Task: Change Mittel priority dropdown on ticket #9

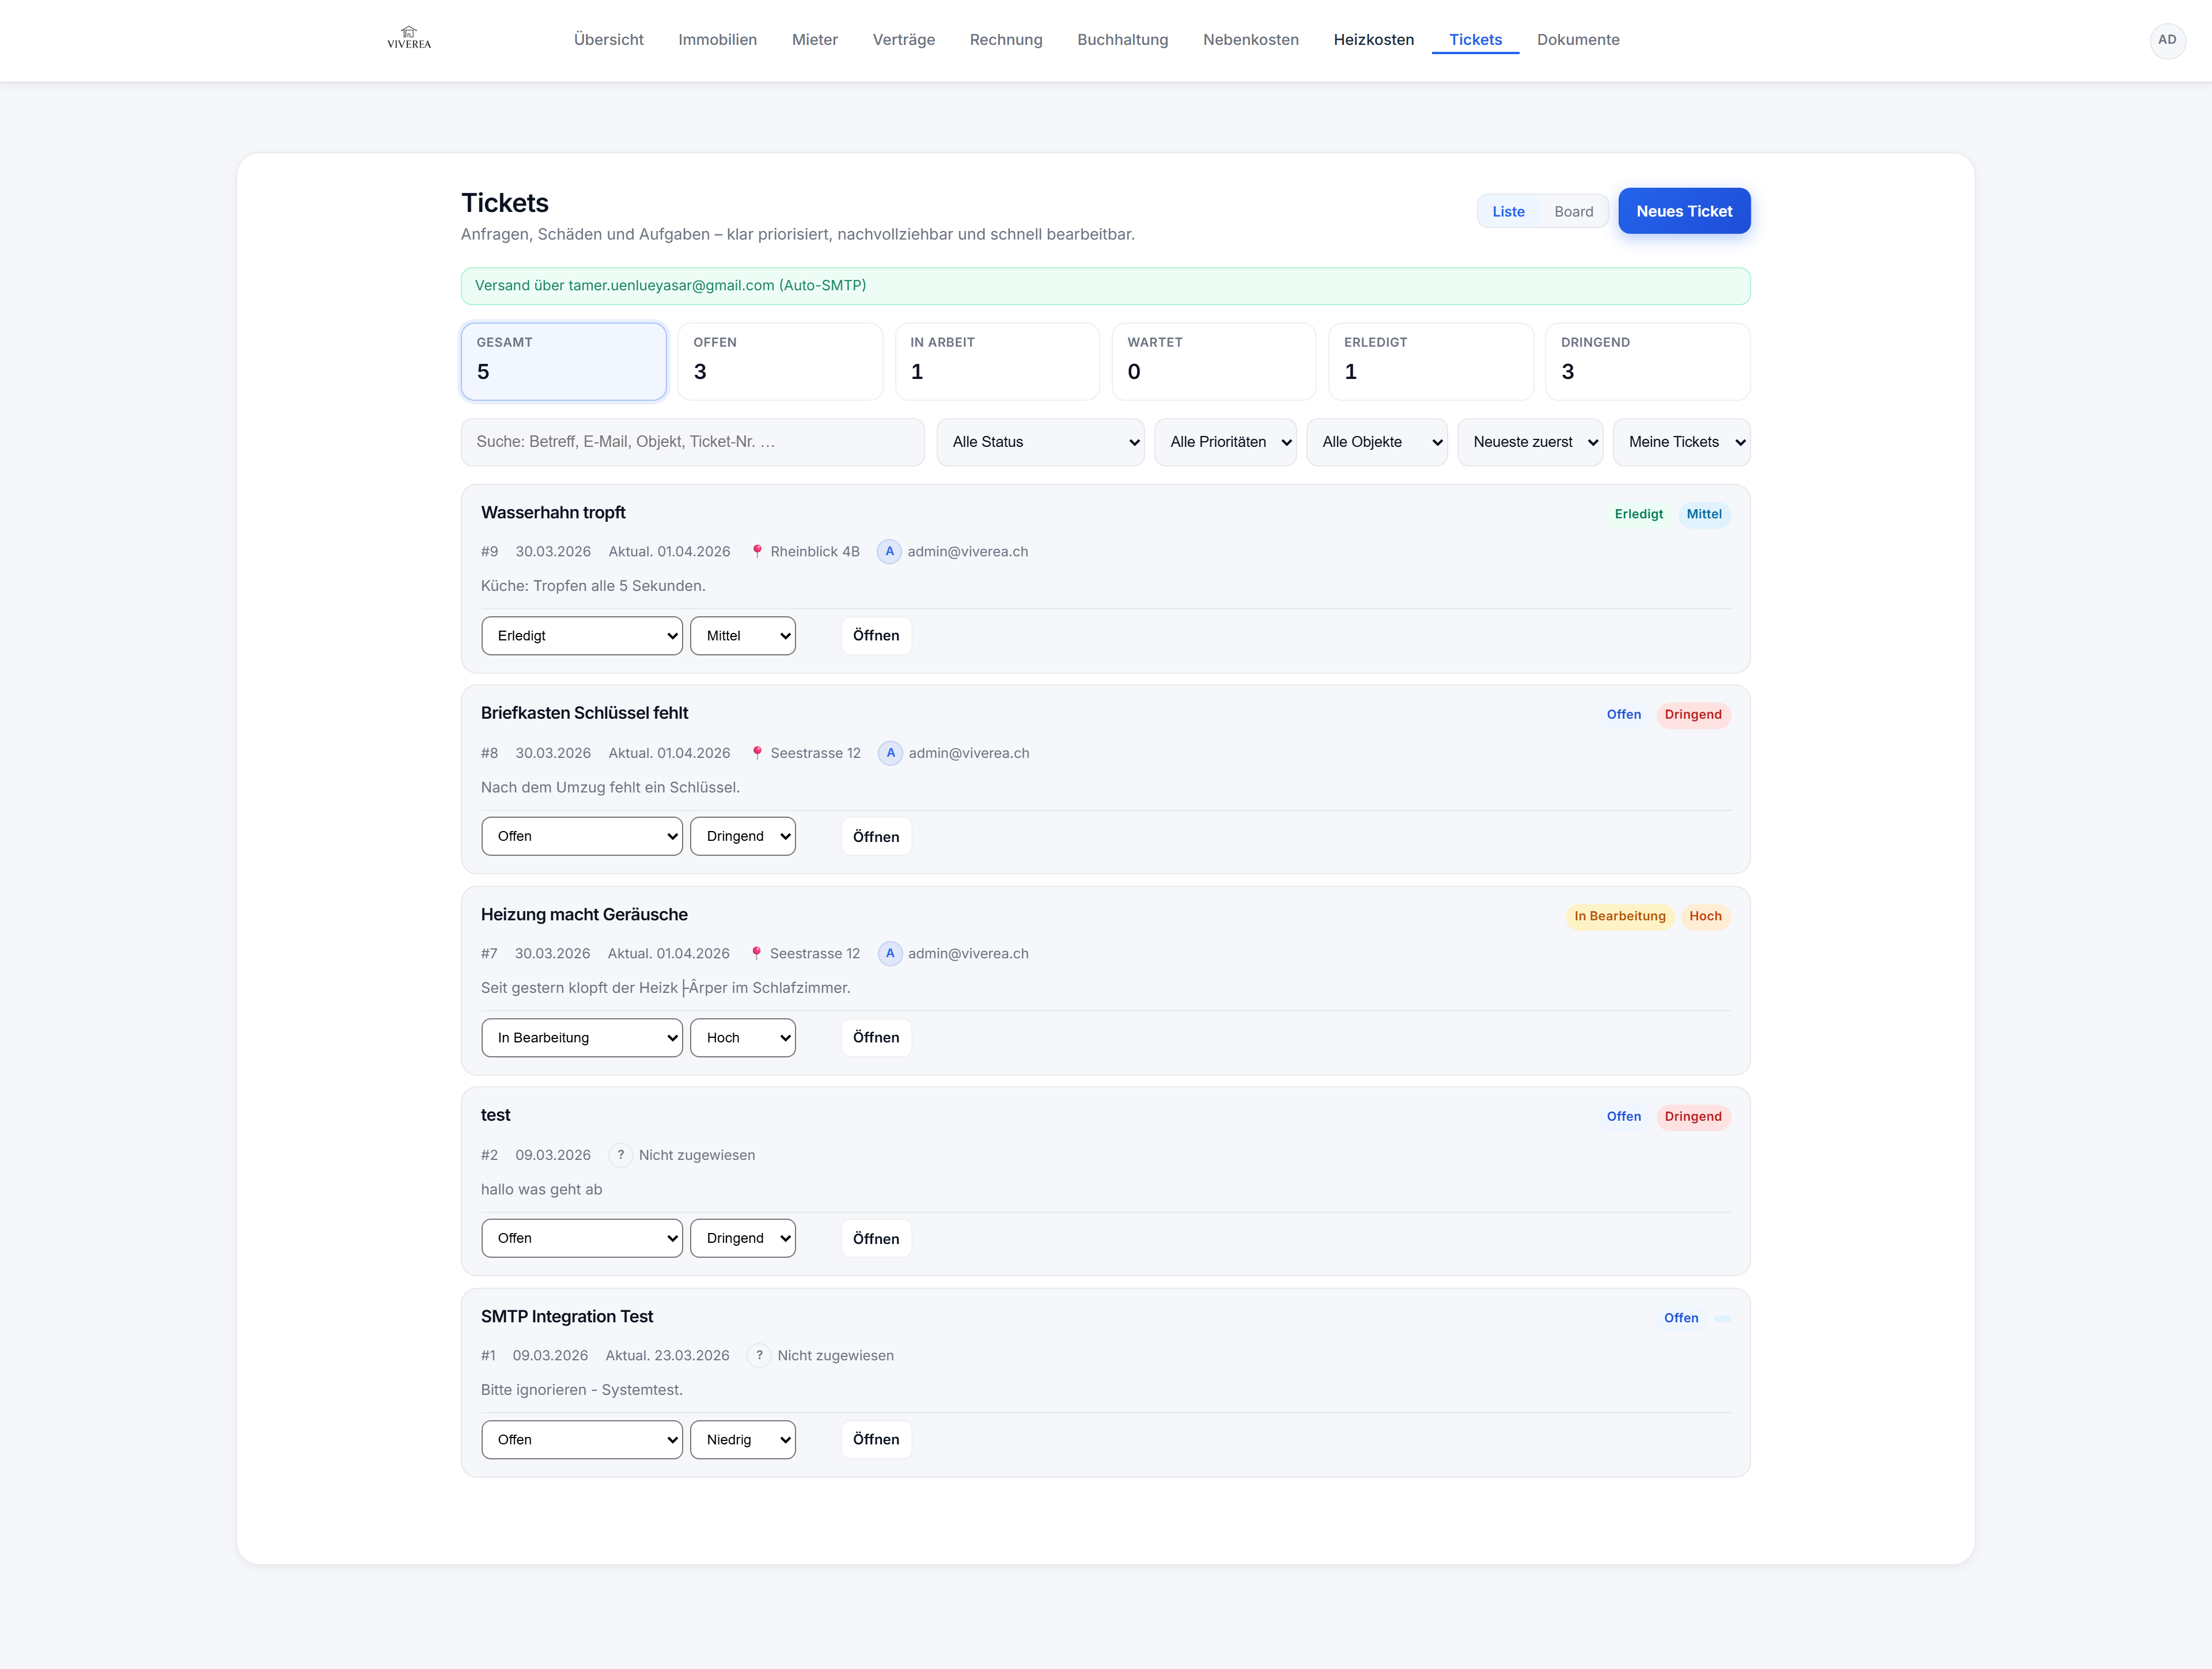Action: [743, 636]
